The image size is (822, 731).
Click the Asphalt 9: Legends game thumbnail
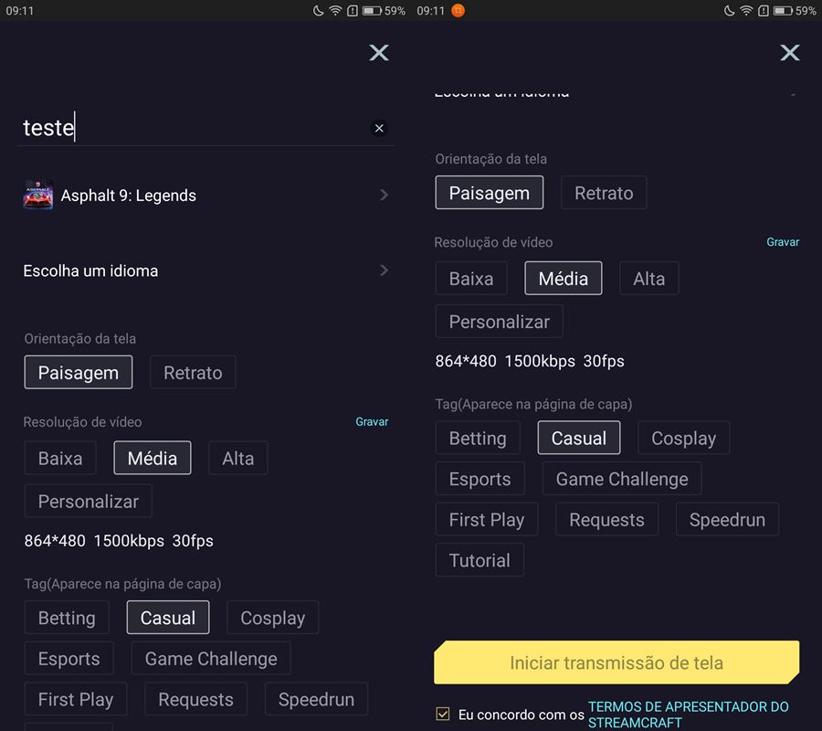tap(38, 195)
